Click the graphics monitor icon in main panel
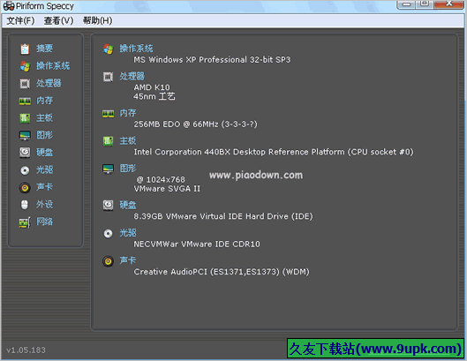467x361 pixels. click(108, 169)
